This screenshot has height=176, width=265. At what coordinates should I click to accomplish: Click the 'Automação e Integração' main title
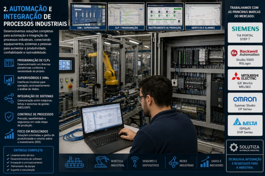(35, 16)
